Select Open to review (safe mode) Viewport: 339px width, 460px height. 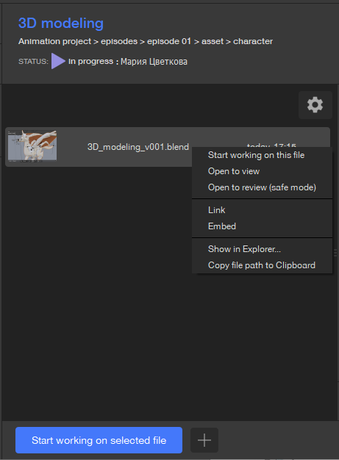click(262, 187)
